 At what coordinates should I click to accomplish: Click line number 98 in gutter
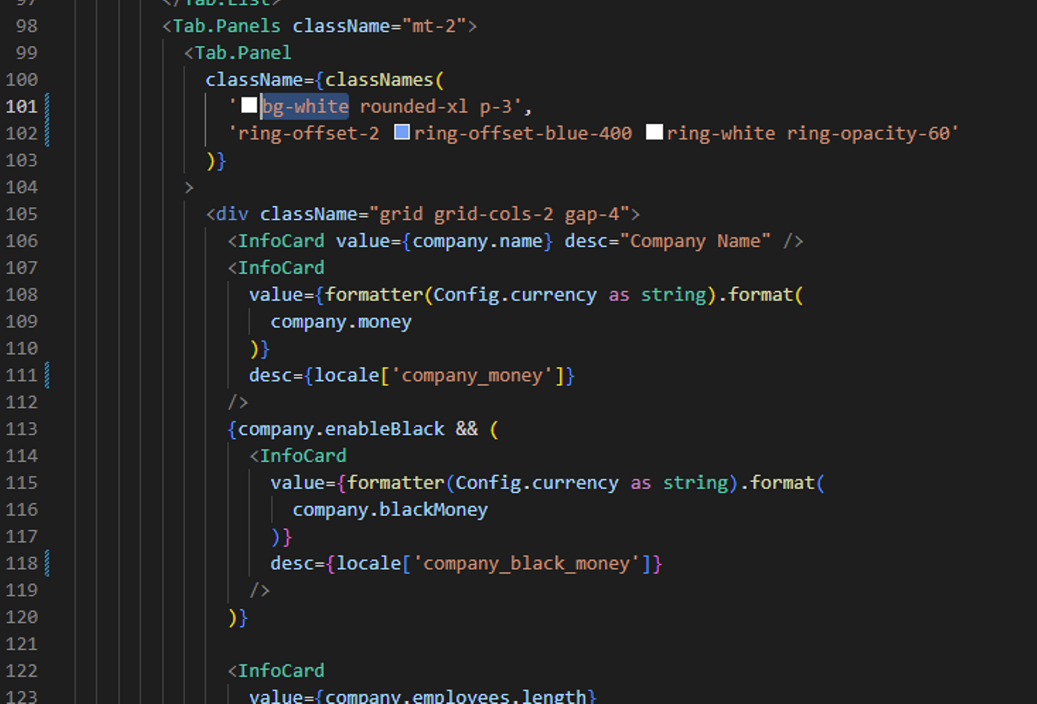[26, 26]
